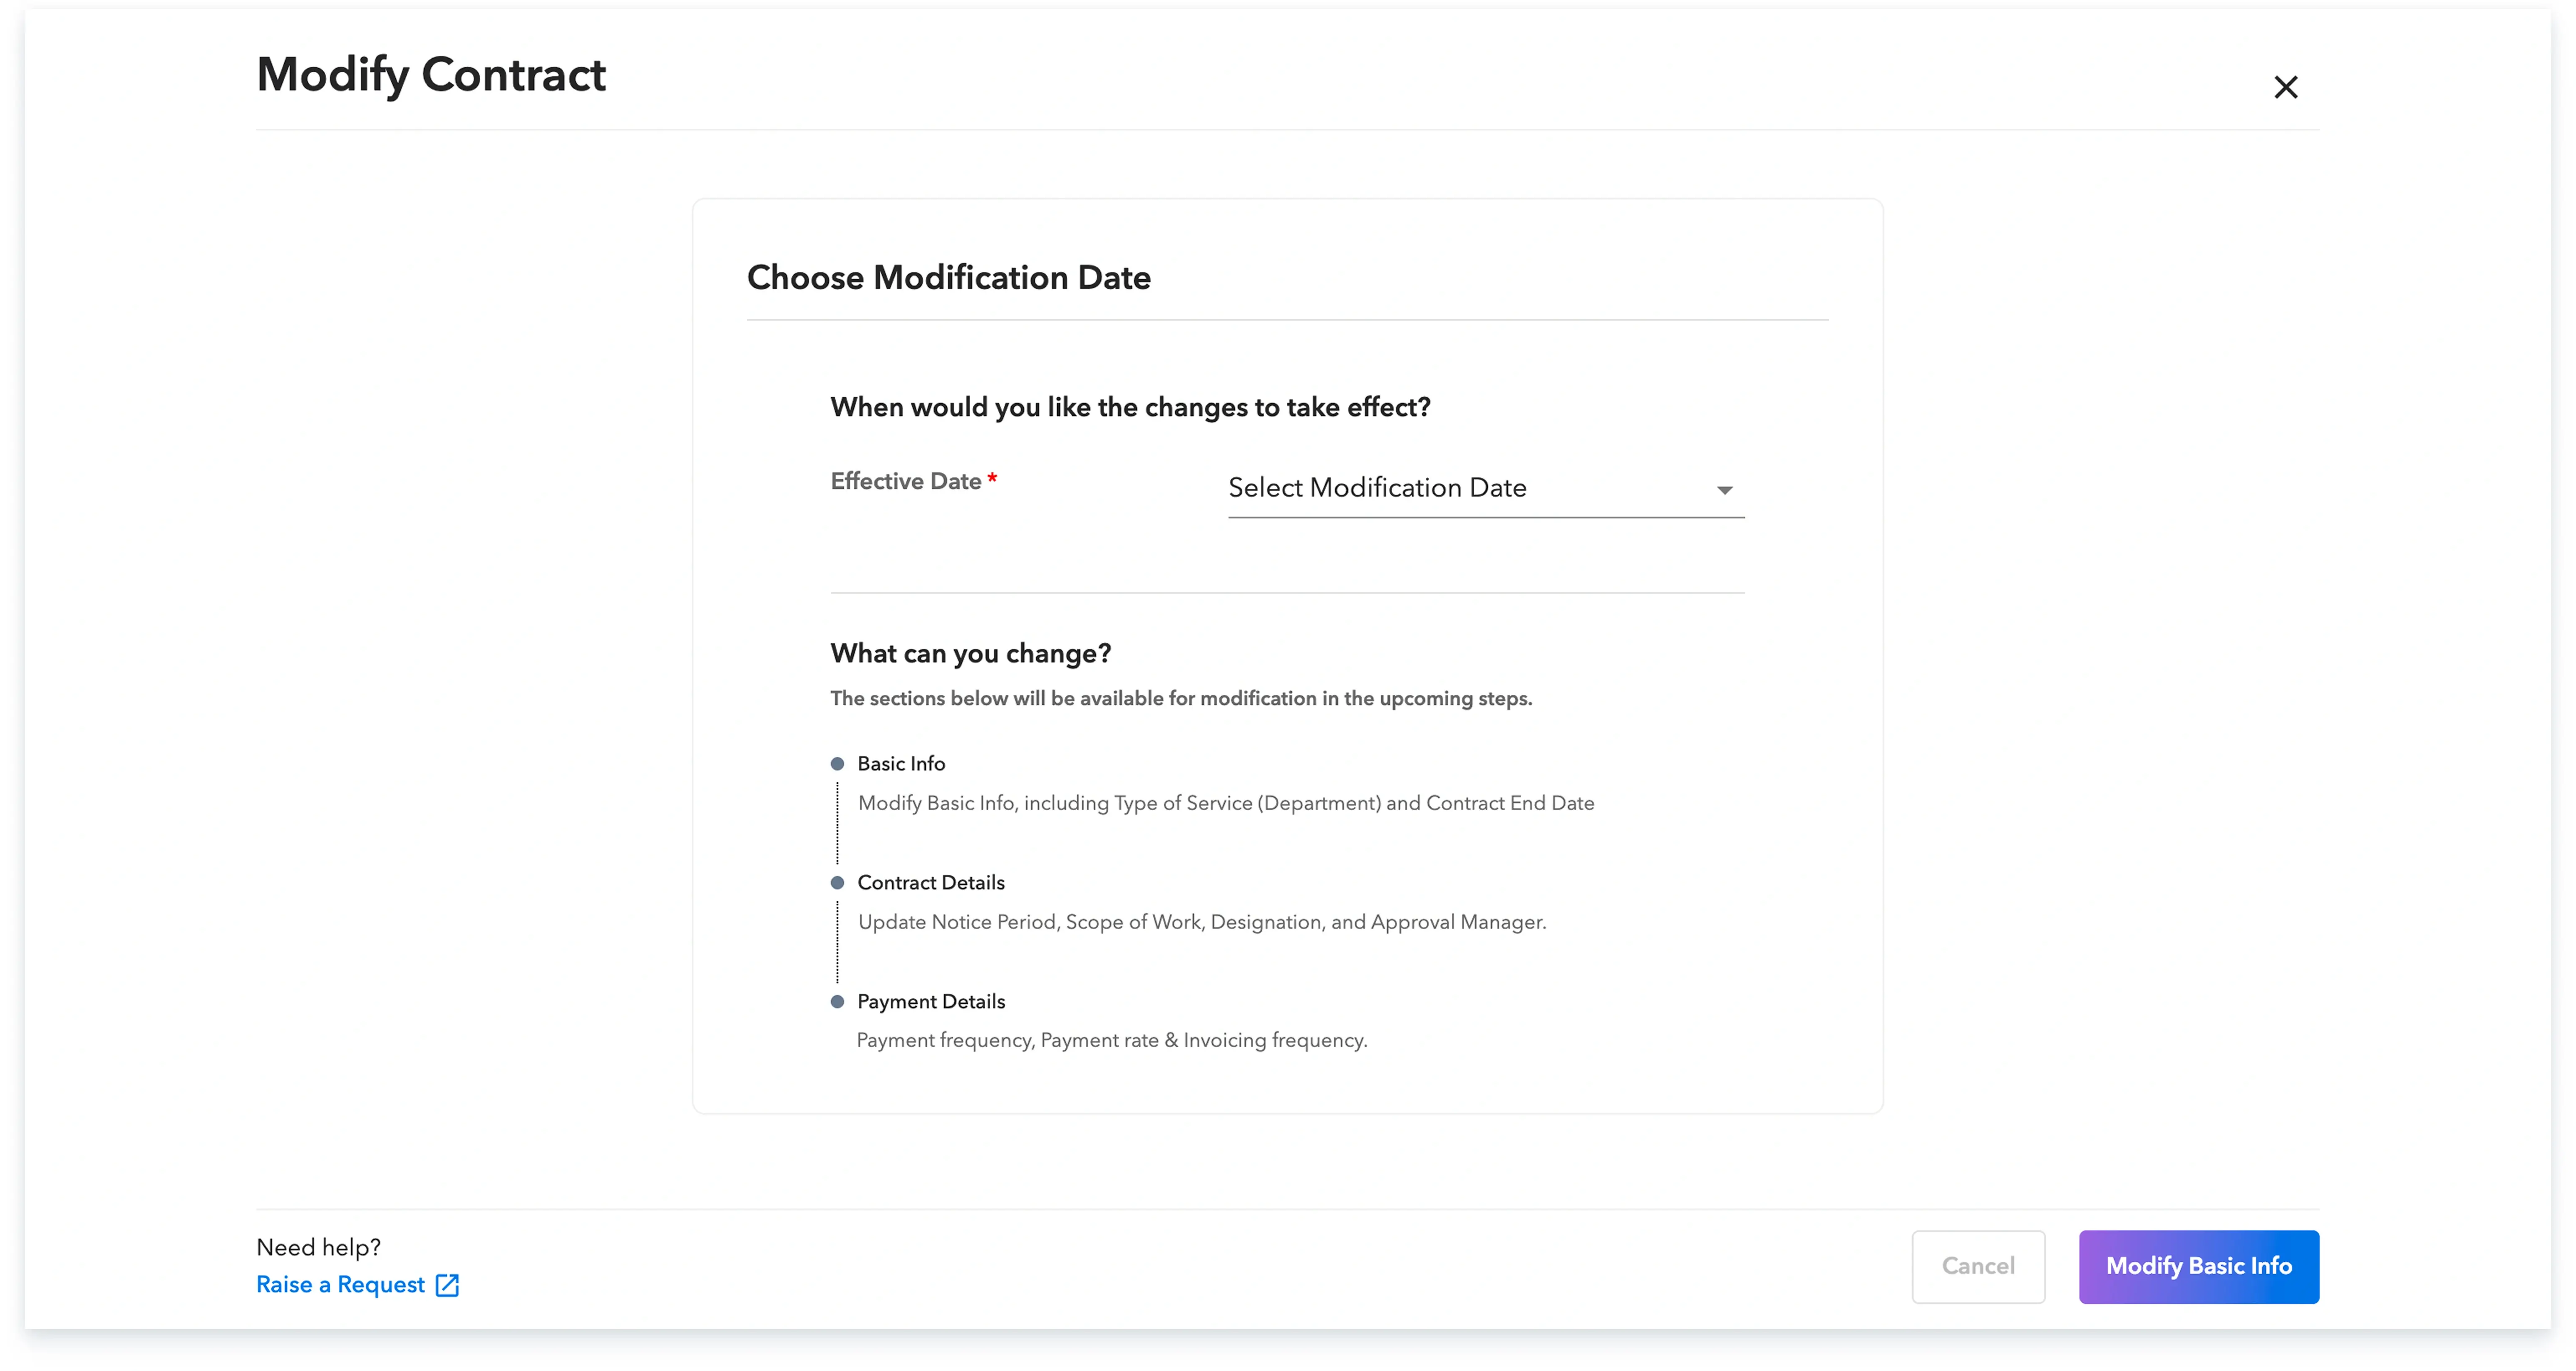The height and width of the screenshot is (1371, 2576).
Task: Click the dropdown arrow icon on Select Modification Date
Action: 1724,490
